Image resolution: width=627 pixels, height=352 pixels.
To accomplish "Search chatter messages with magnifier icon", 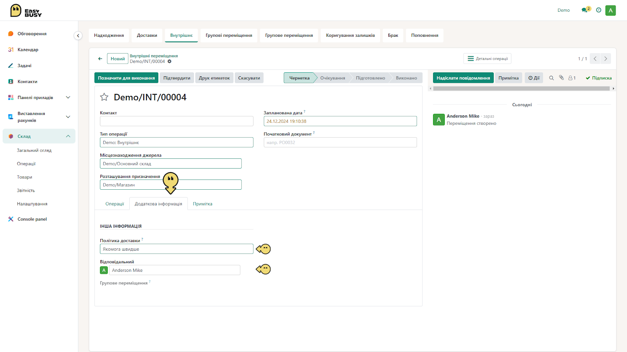I will coord(551,78).
